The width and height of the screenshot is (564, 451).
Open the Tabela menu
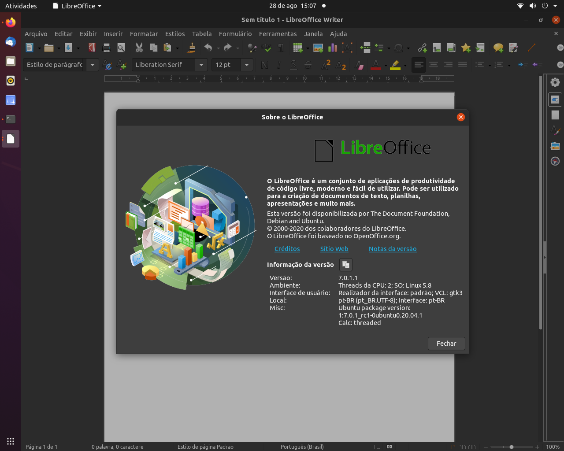pyautogui.click(x=202, y=33)
